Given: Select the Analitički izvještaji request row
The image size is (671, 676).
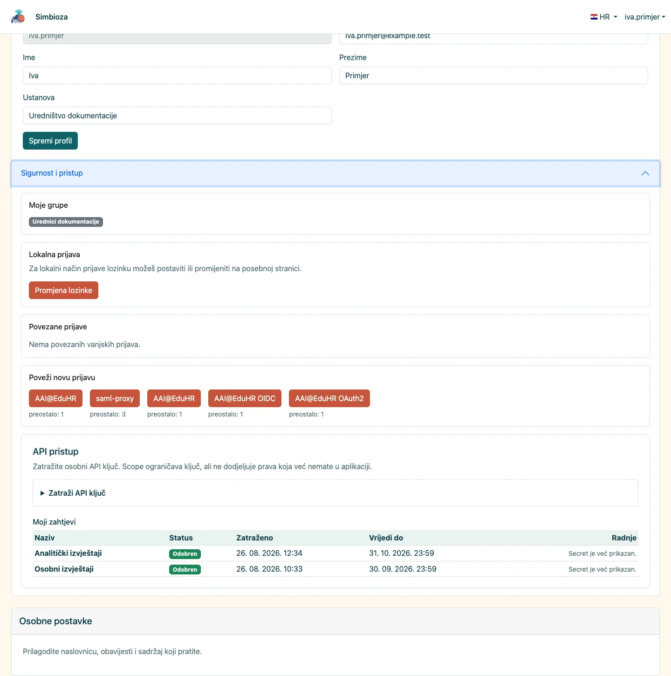Looking at the screenshot, I should point(335,553).
